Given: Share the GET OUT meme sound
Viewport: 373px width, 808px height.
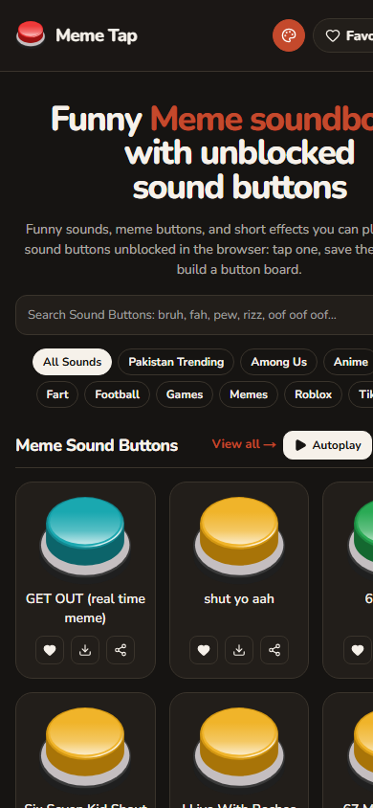Looking at the screenshot, I should coord(121,650).
